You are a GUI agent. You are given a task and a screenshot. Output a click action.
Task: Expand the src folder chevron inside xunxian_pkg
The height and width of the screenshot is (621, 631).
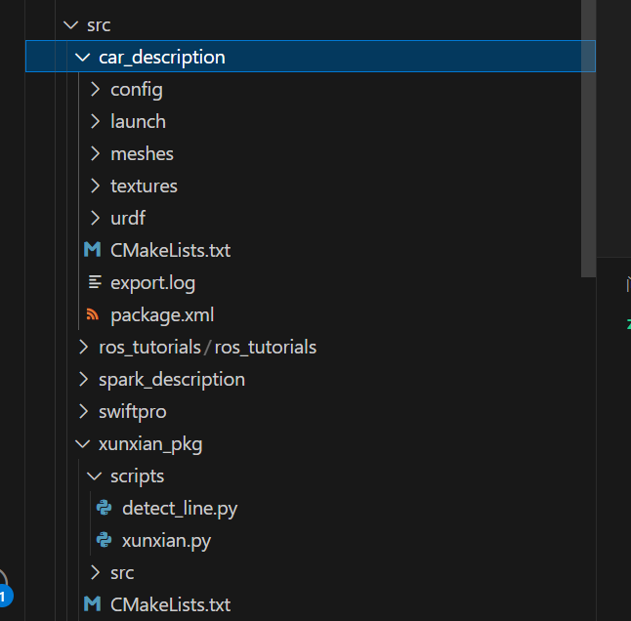tap(95, 573)
